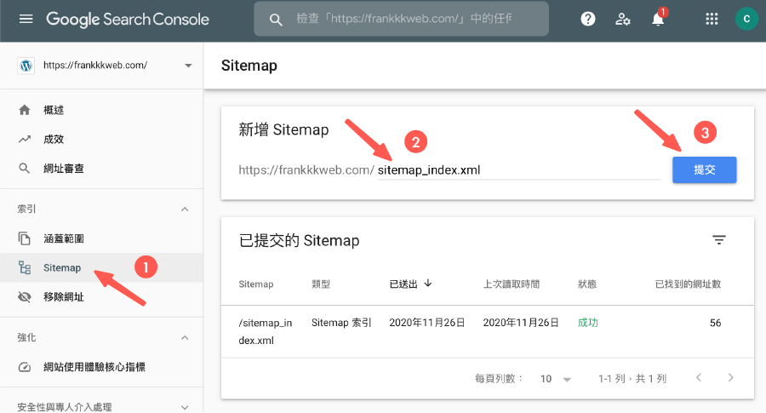The image size is (766, 413).
Task: Click the 已提交的 Sitemap heading
Action: pyautogui.click(x=299, y=240)
